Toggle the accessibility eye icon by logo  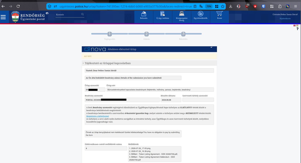(47, 13)
